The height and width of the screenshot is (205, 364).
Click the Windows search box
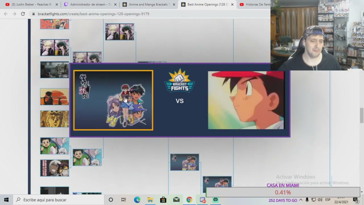click(x=58, y=200)
